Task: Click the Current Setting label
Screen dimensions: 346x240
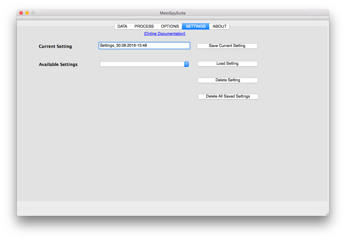Action: [55, 46]
